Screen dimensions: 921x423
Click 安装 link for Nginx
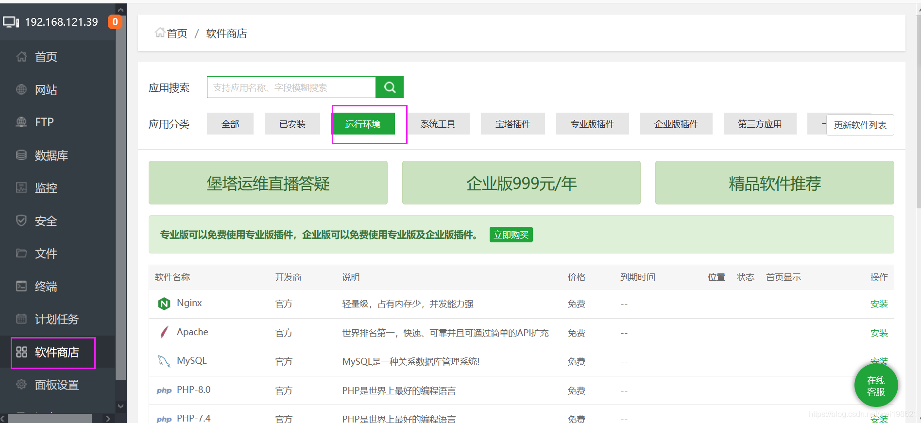(879, 304)
